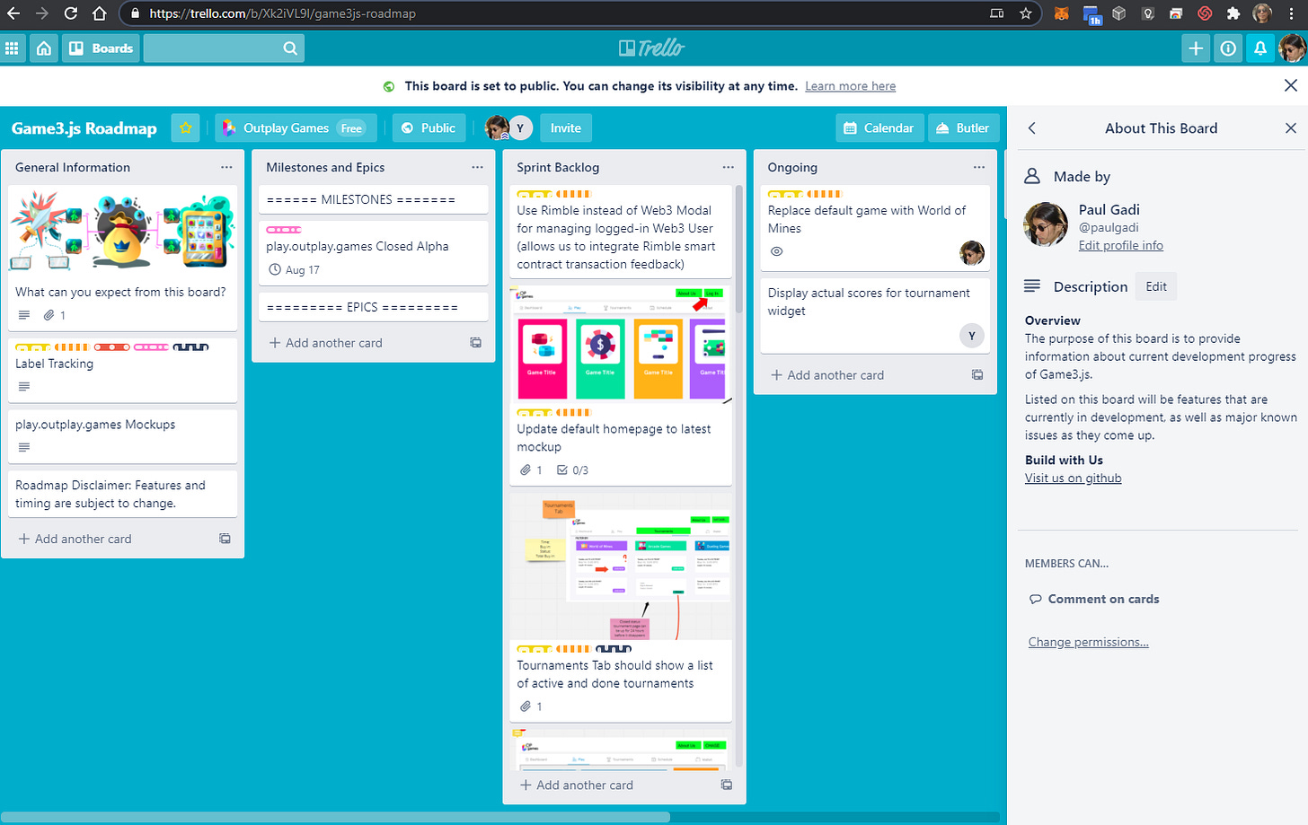Image resolution: width=1308 pixels, height=825 pixels.
Task: Add another card to General Information
Action: coord(75,540)
